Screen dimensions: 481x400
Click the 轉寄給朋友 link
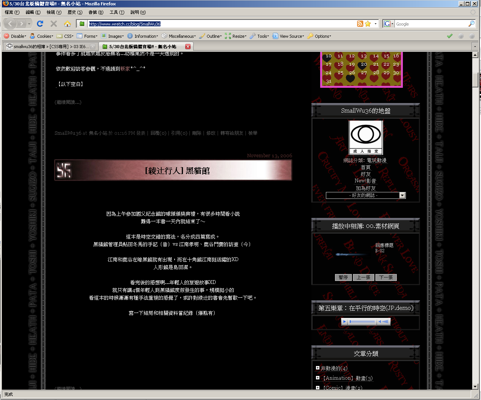[232, 133]
